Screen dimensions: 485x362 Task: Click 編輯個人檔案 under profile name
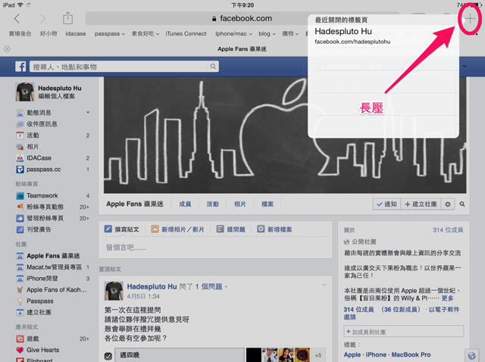tap(57, 96)
